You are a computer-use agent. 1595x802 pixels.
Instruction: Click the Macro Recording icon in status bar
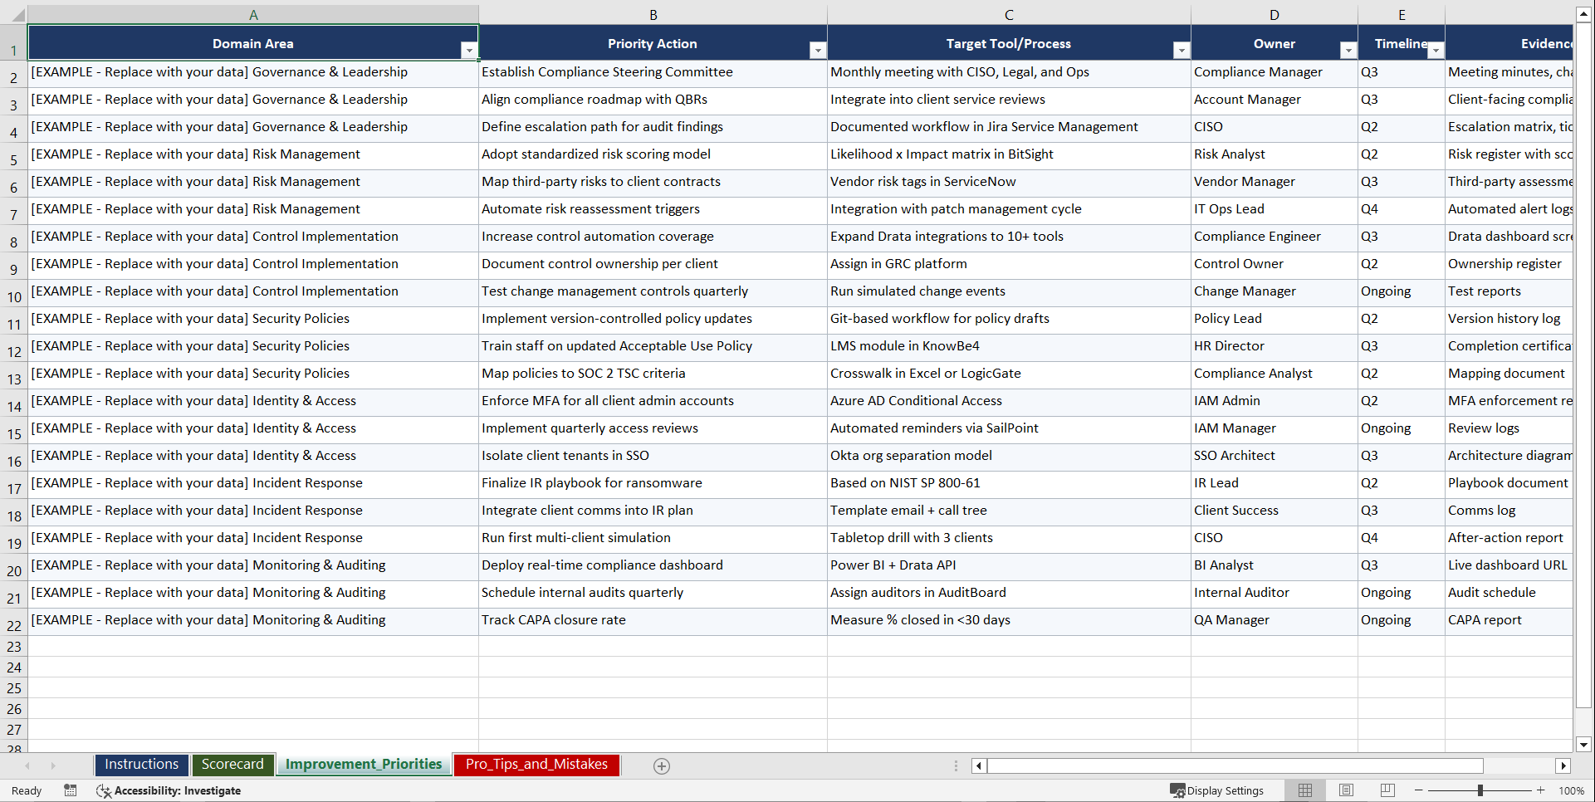tap(70, 790)
